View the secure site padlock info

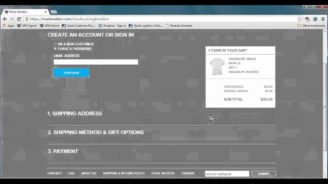pos(27,19)
